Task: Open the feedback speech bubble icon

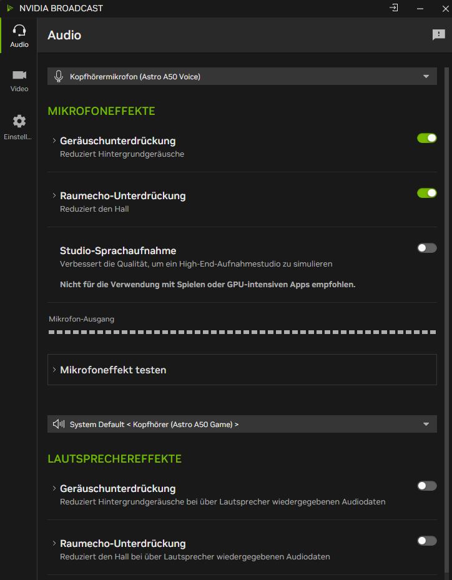Action: pos(439,35)
